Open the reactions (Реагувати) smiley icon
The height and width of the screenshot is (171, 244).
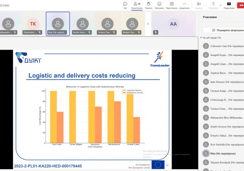[x=159, y=4]
